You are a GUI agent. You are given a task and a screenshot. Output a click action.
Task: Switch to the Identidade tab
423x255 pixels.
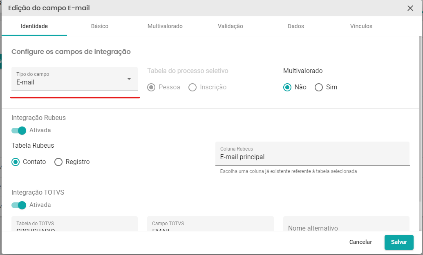[34, 26]
